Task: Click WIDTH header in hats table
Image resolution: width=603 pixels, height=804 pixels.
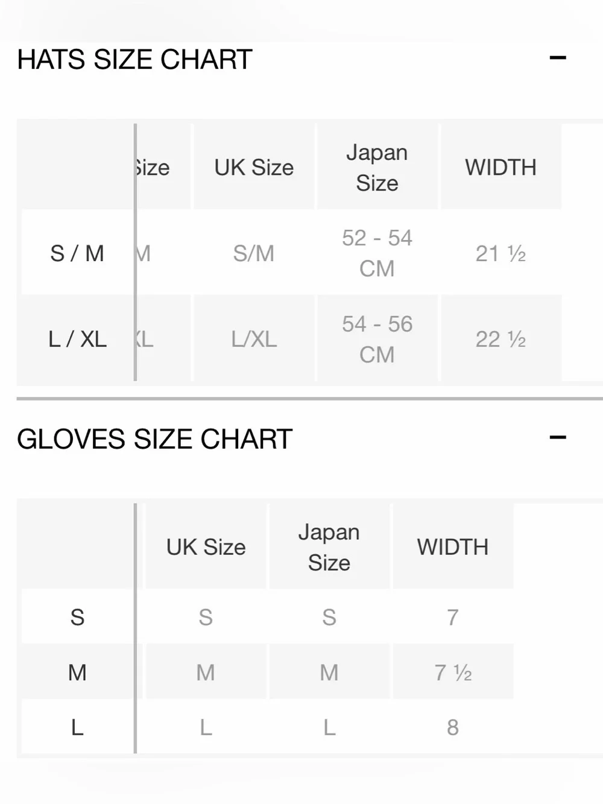Action: tap(500, 167)
